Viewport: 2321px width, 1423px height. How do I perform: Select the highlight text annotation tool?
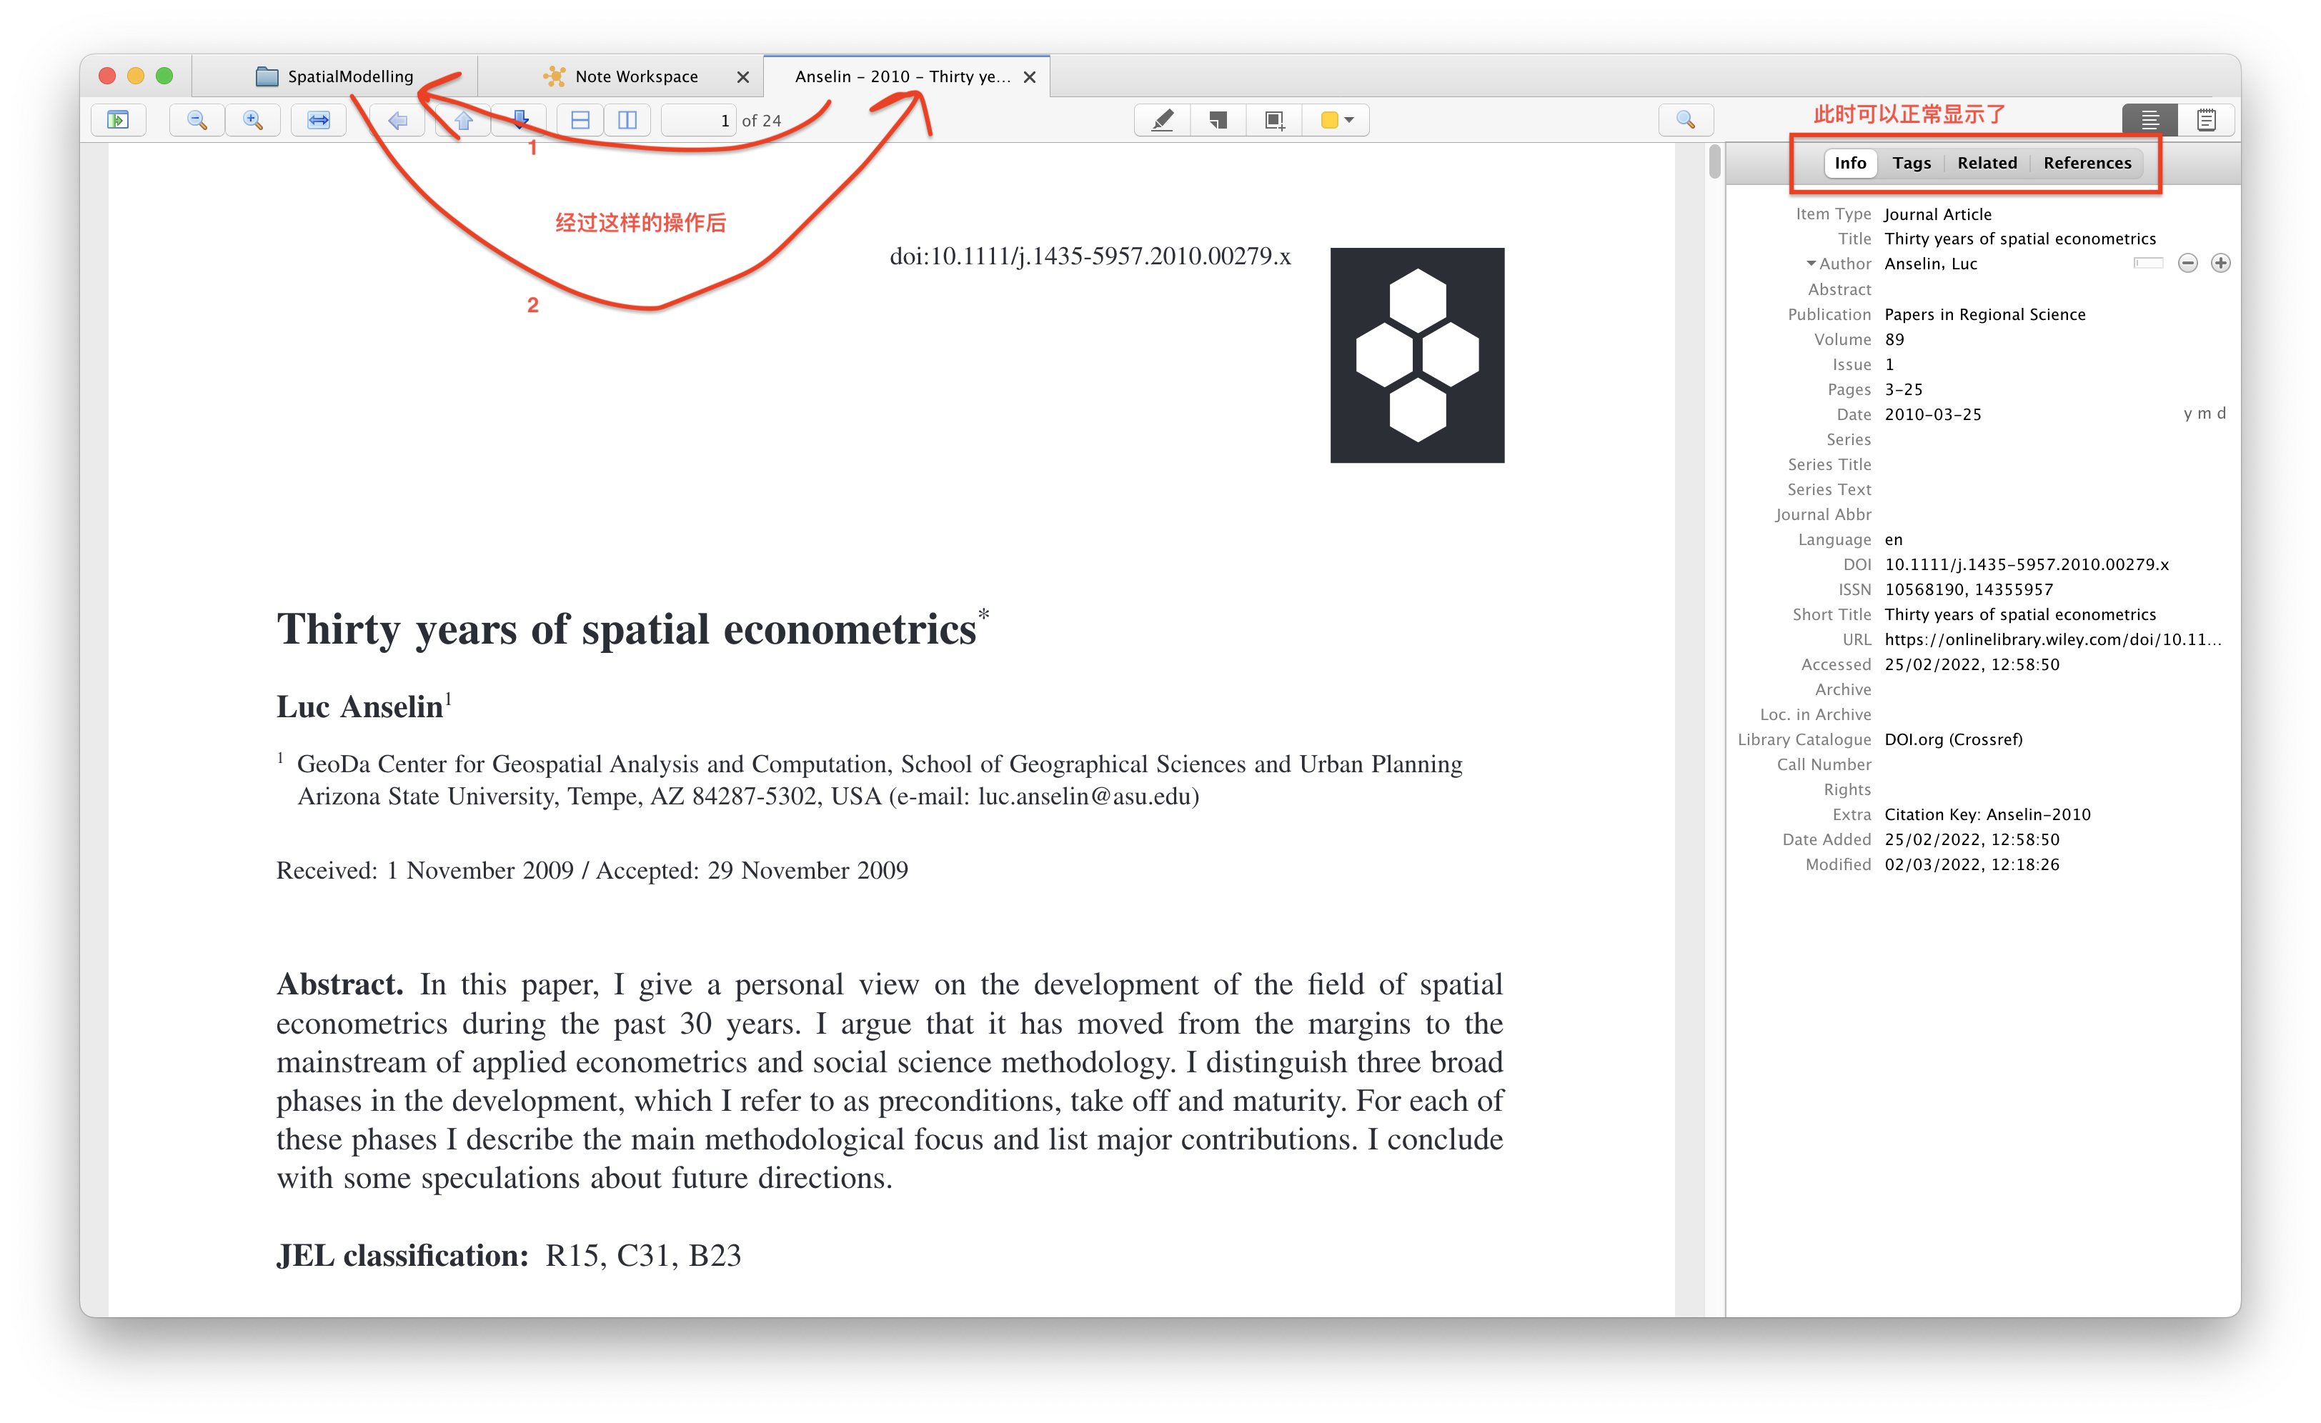click(1163, 119)
